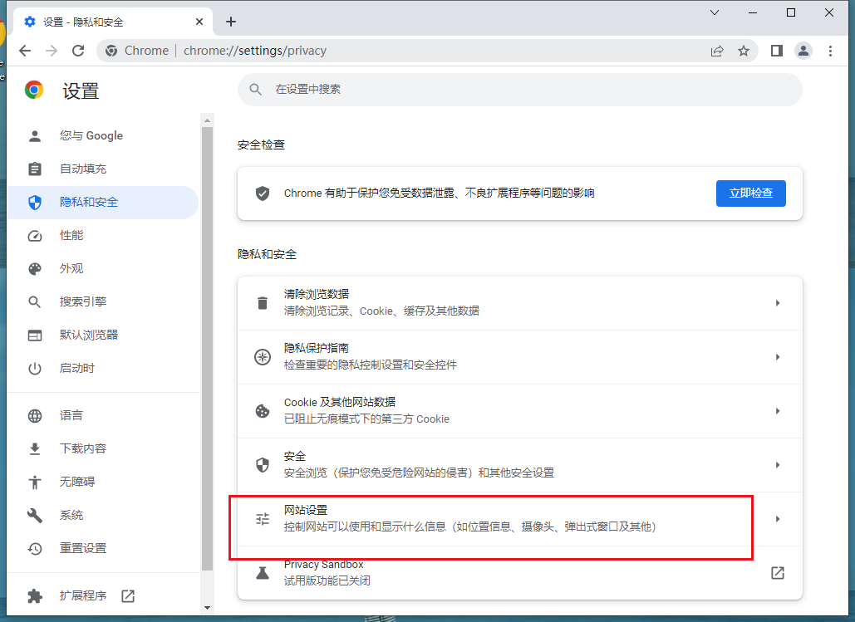Expand the 隐私保护指南 arrow
Viewport: 855px width, 622px height.
point(778,357)
